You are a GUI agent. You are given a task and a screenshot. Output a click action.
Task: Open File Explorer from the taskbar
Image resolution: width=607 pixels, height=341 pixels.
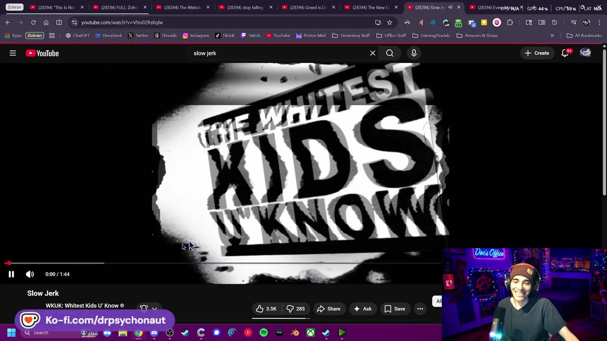(x=123, y=333)
